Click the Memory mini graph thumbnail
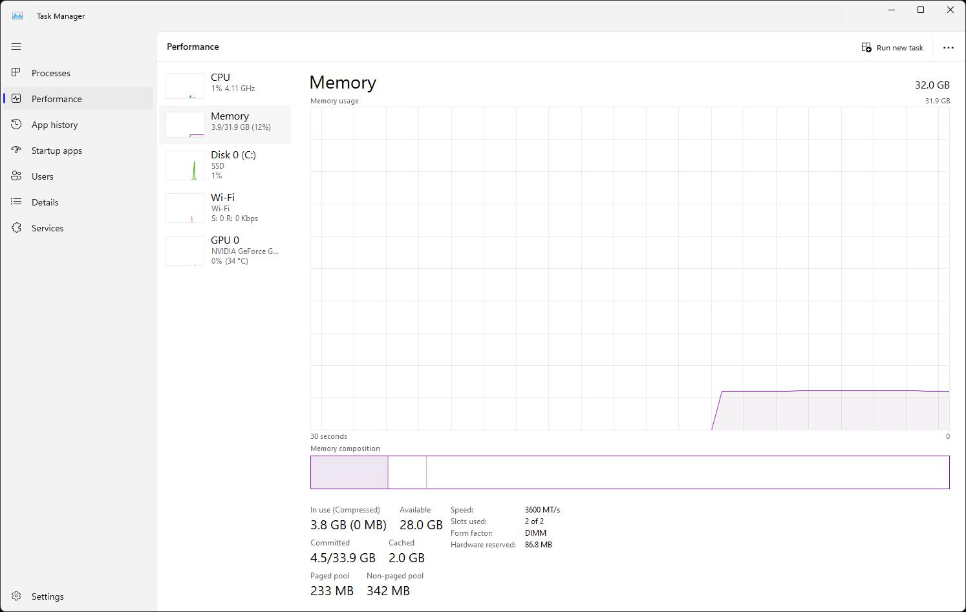Viewport: 966px width, 612px height. pyautogui.click(x=185, y=125)
